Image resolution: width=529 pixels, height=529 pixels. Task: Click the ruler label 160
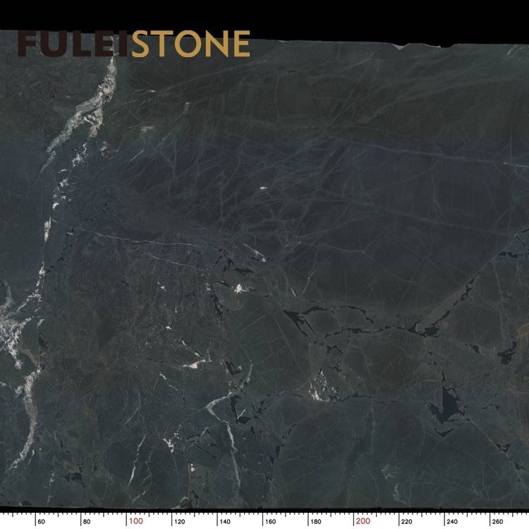click(x=270, y=522)
